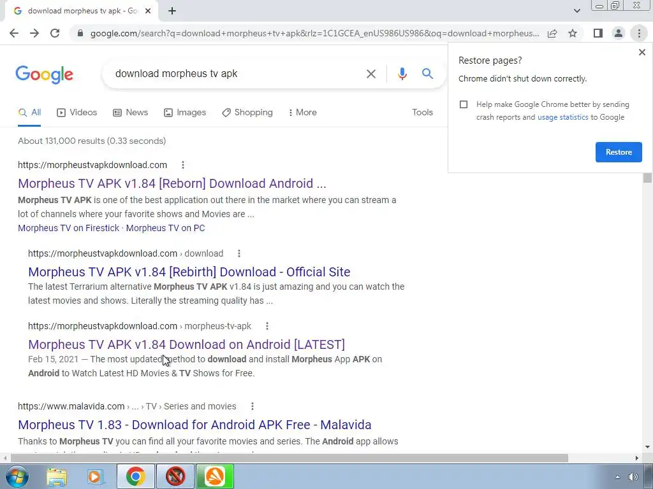The height and width of the screenshot is (489, 653).
Task: Click 'About 131,000 results' text
Action: coord(61,141)
